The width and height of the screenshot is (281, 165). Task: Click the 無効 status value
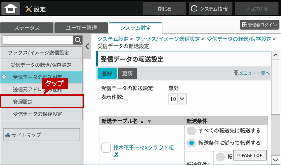[174, 88]
